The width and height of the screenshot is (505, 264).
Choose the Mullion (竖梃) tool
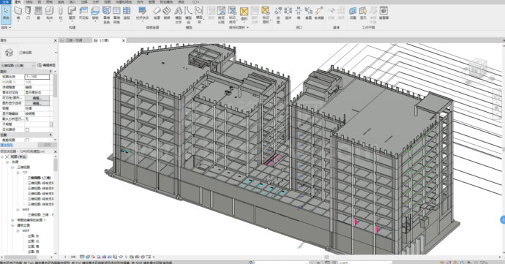click(127, 14)
